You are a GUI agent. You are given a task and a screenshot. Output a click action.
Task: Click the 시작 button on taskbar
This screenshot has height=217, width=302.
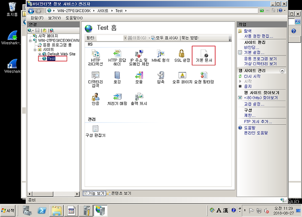click(8, 211)
